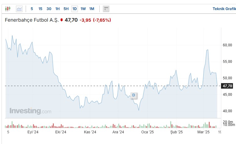Switch to the 1M monthly interval
Screen dimensions: 236x144
pyautogui.click(x=92, y=9)
